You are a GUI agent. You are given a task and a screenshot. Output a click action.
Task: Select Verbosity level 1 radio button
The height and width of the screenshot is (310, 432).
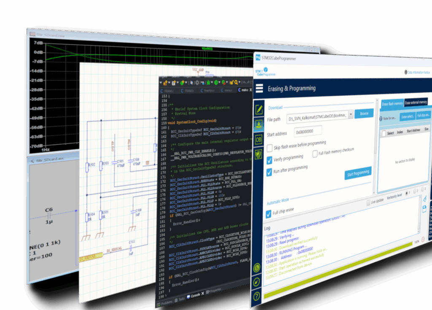(x=407, y=192)
